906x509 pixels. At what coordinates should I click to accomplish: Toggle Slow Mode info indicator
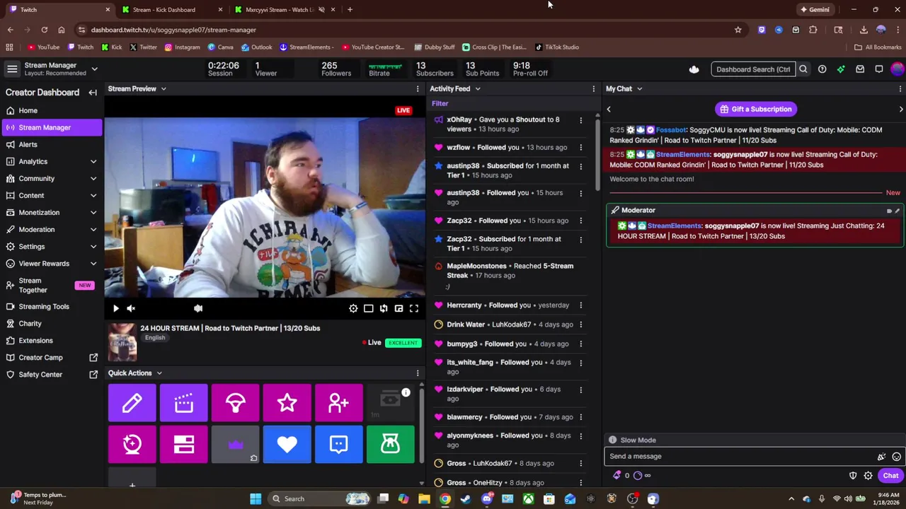pyautogui.click(x=613, y=440)
